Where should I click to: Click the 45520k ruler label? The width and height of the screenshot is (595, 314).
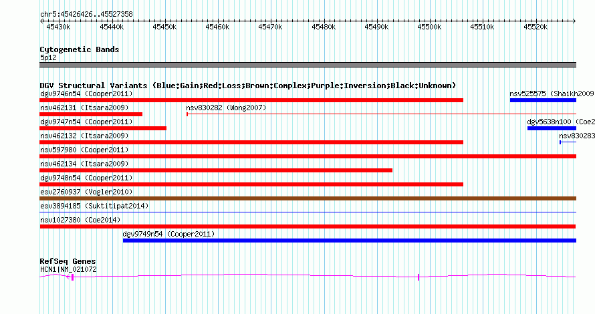pos(535,27)
